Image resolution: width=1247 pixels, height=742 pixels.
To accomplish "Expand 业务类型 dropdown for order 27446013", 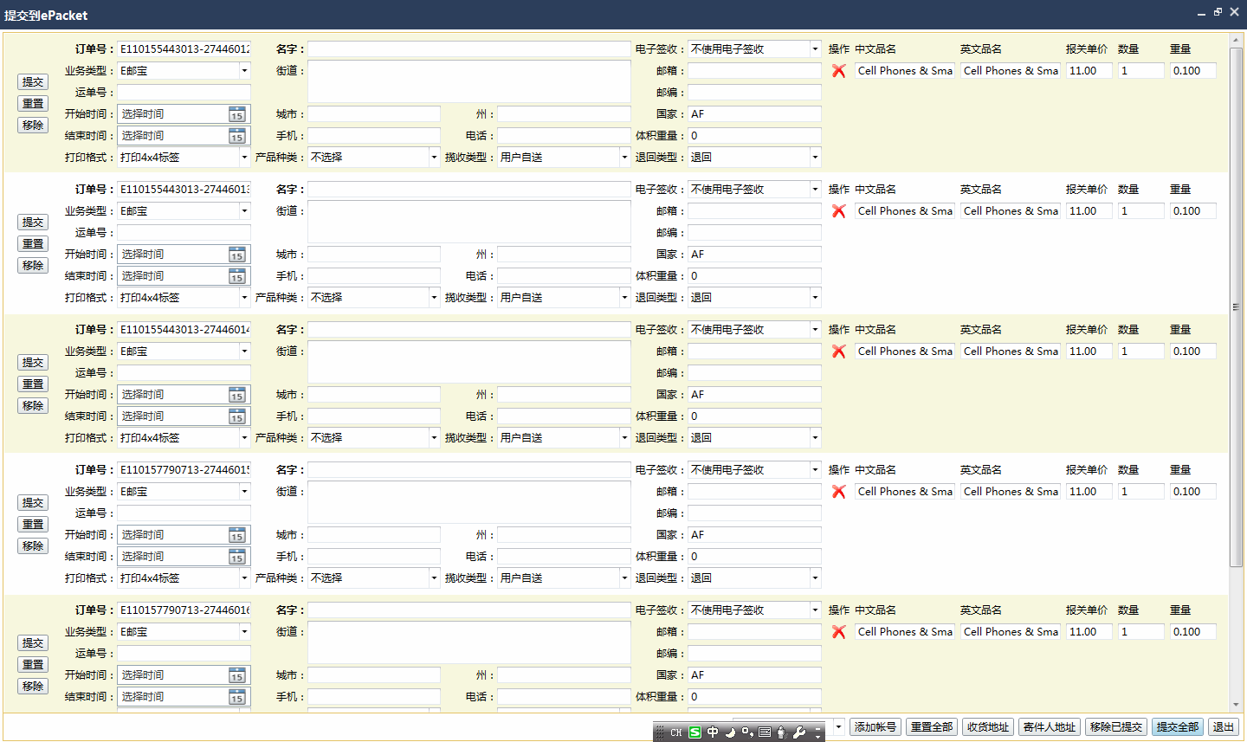I will tap(244, 211).
